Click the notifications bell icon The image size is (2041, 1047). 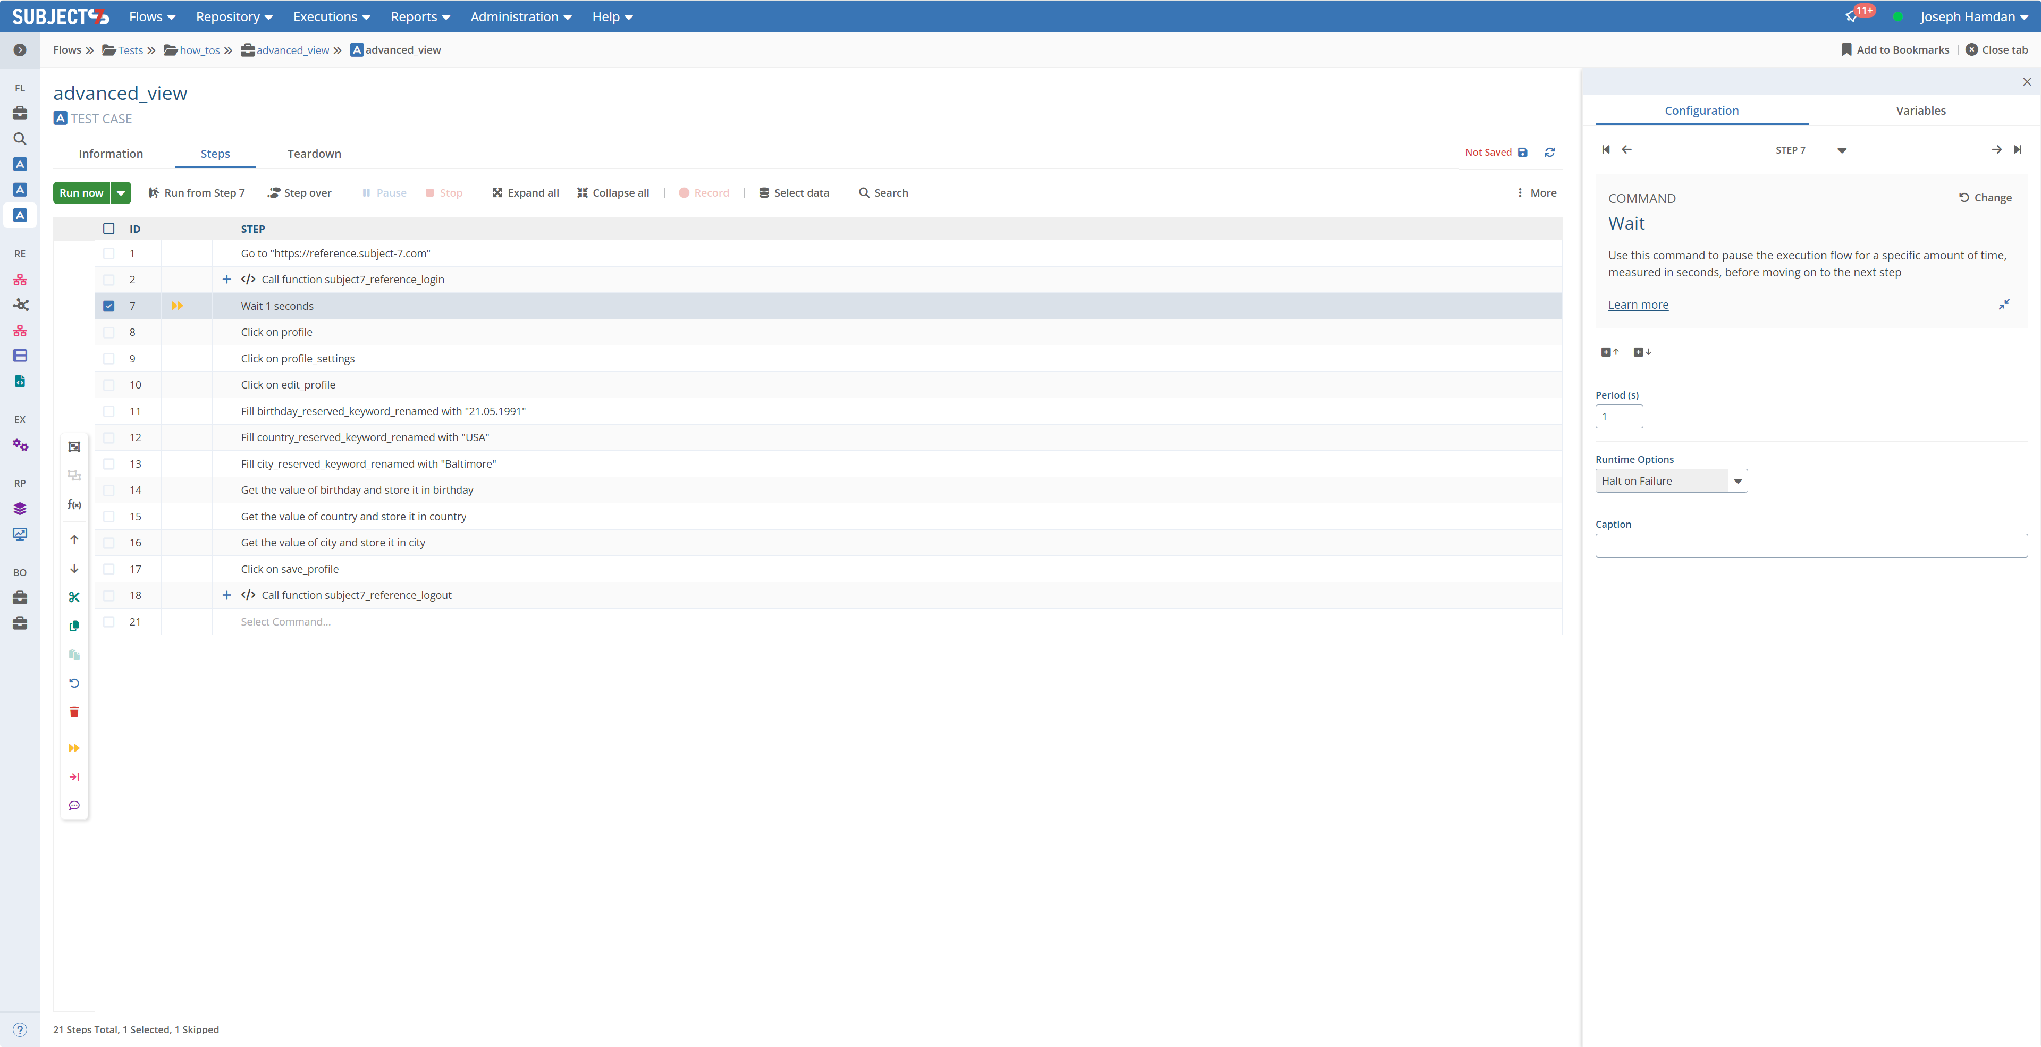point(1851,16)
